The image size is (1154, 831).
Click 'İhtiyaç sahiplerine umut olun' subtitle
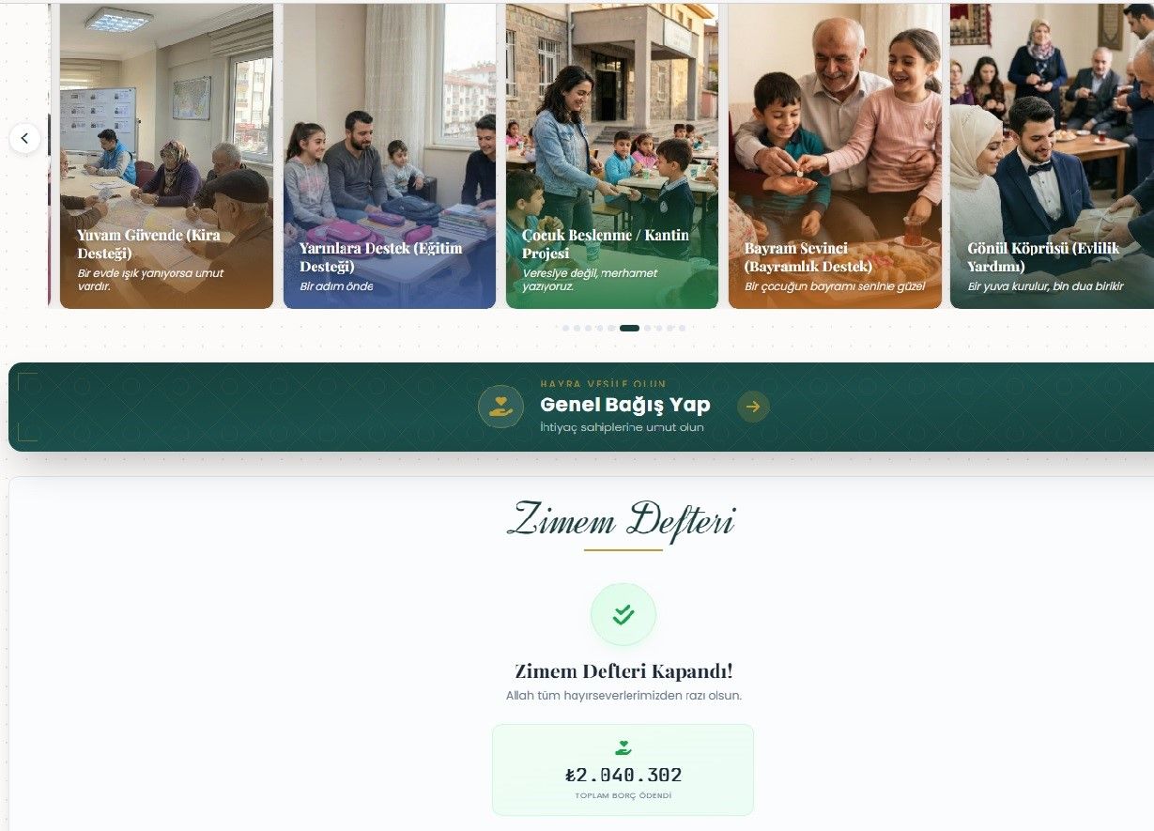[x=622, y=427]
